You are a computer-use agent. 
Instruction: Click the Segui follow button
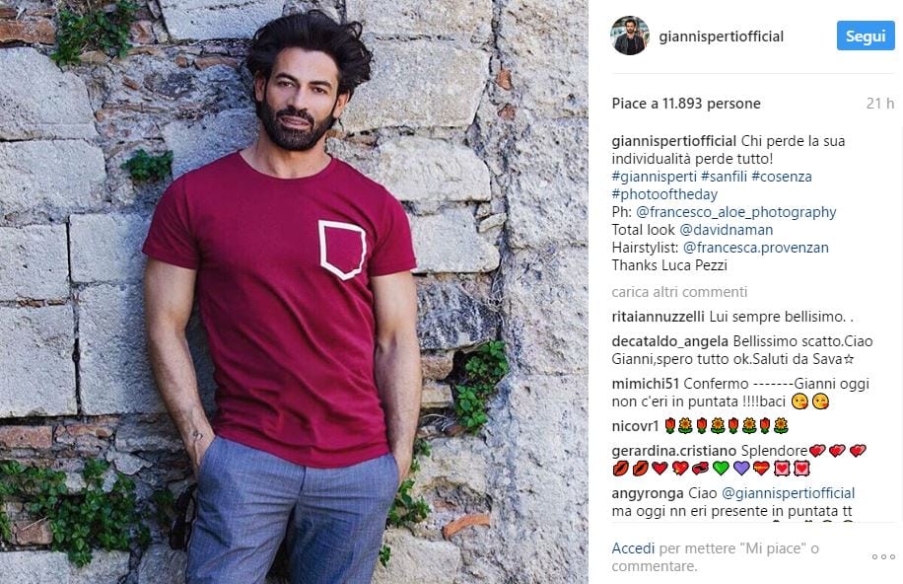pyautogui.click(x=866, y=36)
